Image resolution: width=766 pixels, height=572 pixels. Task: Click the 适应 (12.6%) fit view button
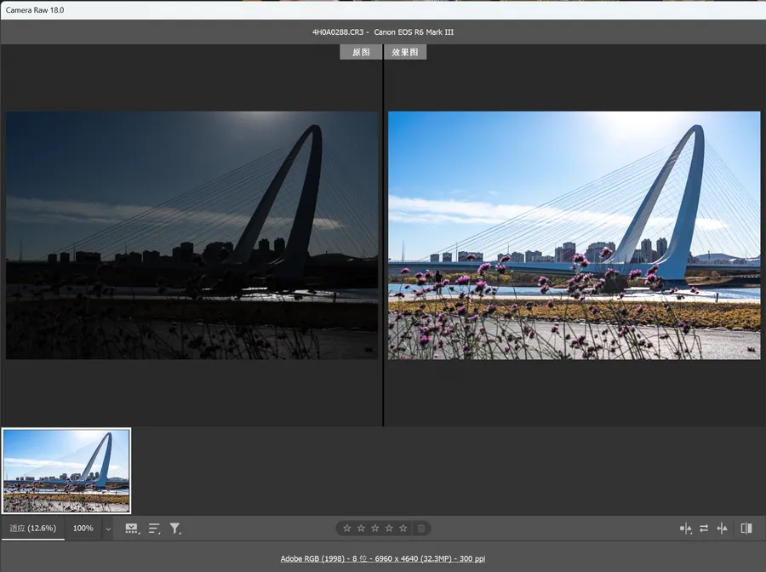[33, 529]
